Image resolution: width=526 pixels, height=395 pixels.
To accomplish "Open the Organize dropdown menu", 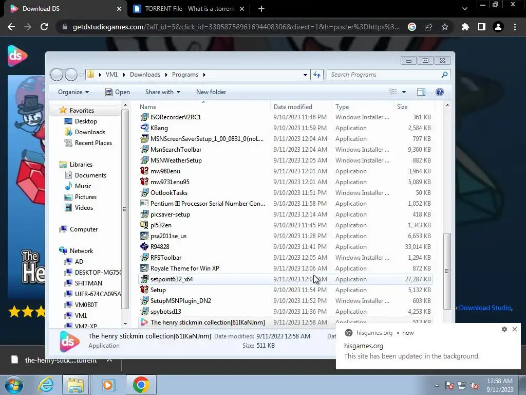I will [x=73, y=92].
